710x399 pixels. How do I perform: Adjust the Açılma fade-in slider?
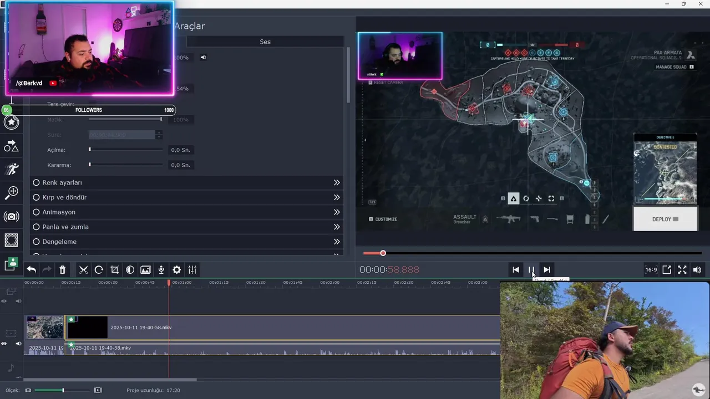click(126, 150)
